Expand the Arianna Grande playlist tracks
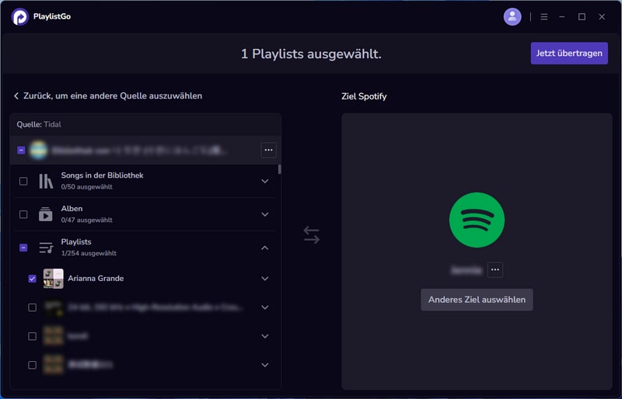The height and width of the screenshot is (399, 622). 265,279
